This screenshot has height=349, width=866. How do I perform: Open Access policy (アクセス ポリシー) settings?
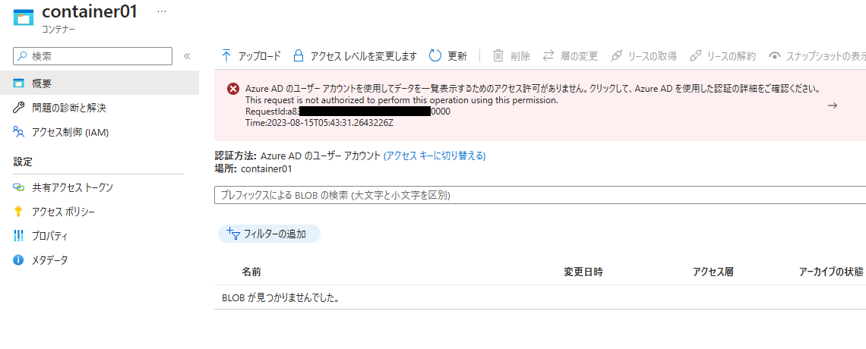point(63,212)
